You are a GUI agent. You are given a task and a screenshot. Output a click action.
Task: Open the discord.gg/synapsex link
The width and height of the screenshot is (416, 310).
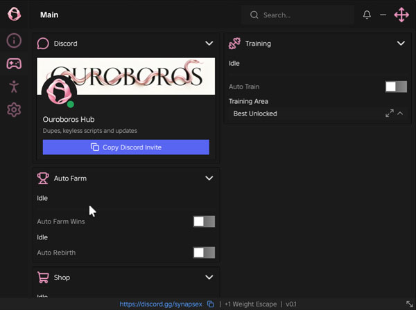click(x=161, y=304)
